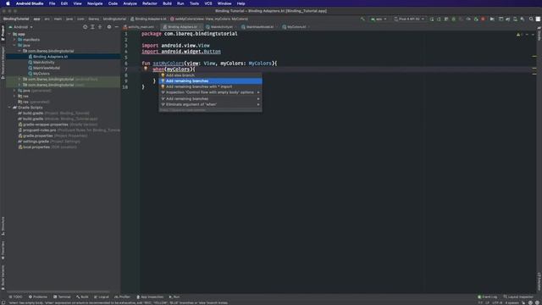Click line number 10 in the gutter
The image size is (542, 305).
tap(125, 86)
